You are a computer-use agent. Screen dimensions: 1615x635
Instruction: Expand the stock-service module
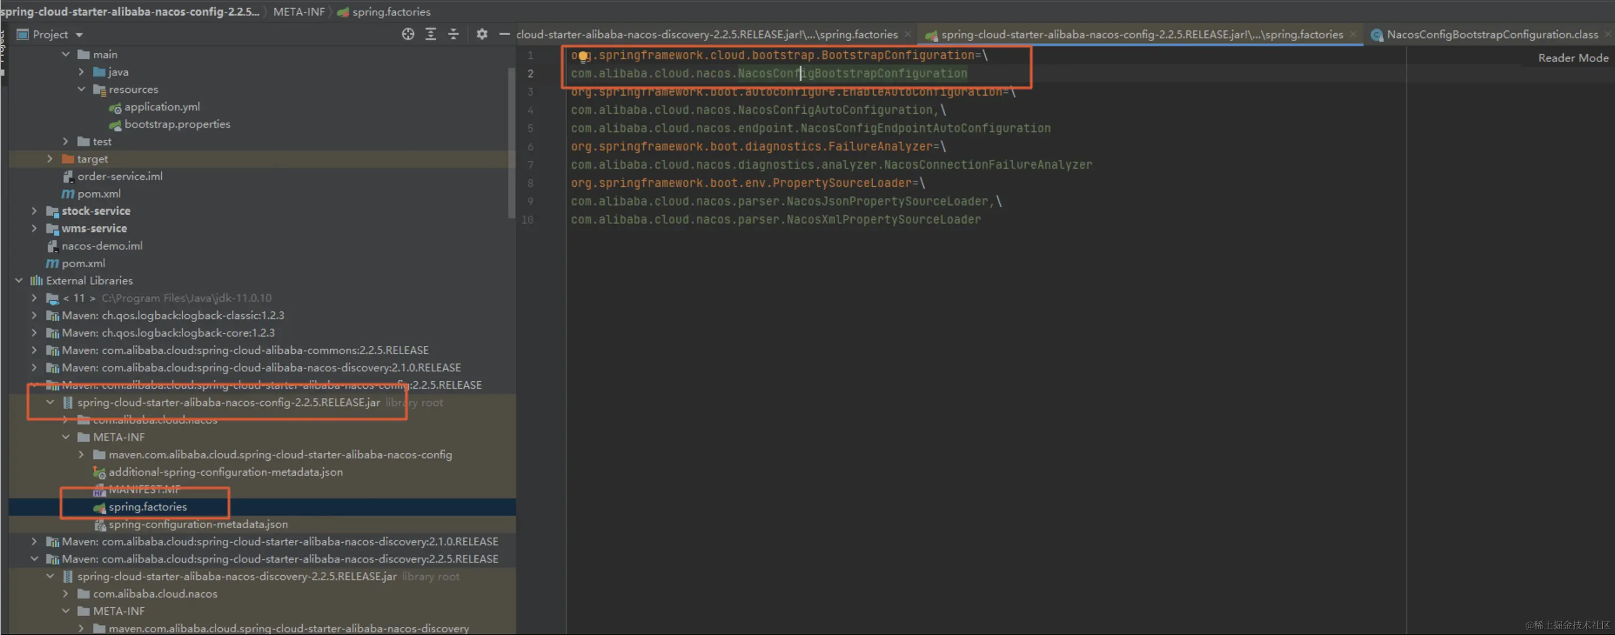(34, 211)
